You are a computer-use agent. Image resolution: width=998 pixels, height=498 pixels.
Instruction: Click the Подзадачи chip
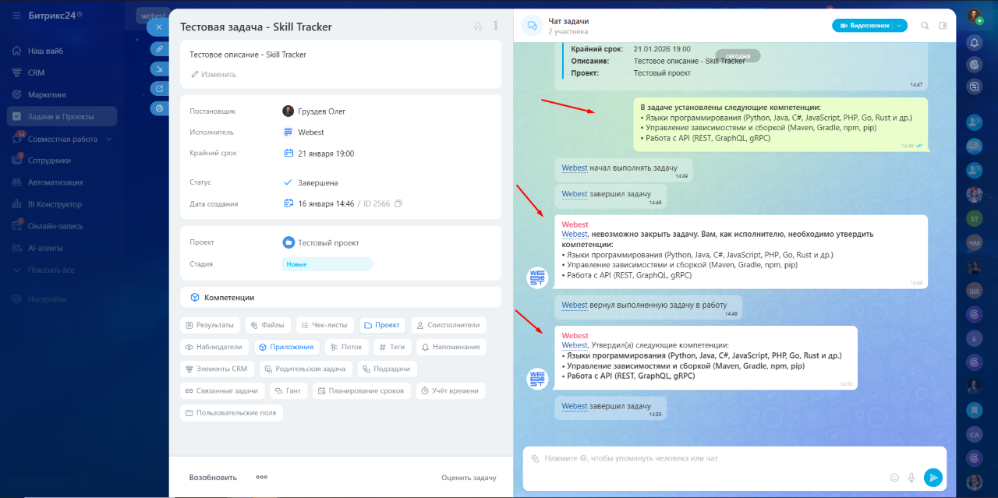pyautogui.click(x=388, y=369)
